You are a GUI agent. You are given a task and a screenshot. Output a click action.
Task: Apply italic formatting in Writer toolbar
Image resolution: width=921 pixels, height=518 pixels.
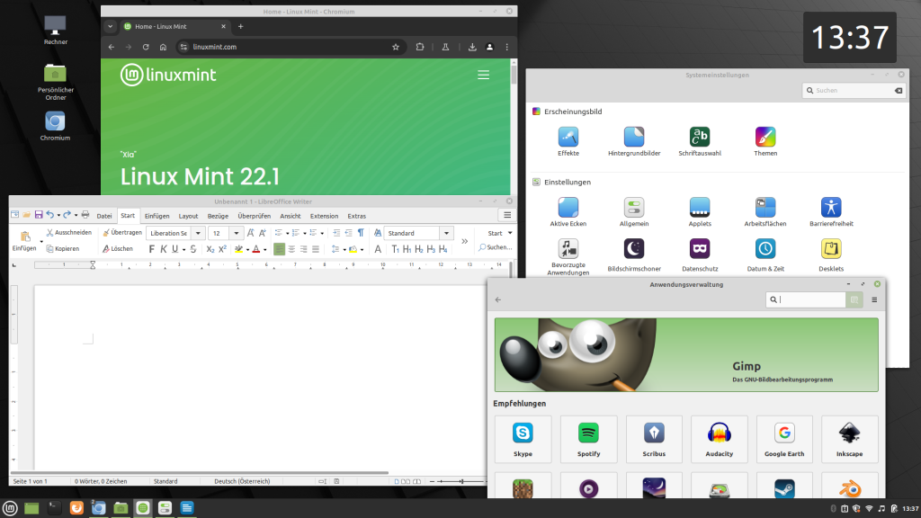[x=164, y=248]
